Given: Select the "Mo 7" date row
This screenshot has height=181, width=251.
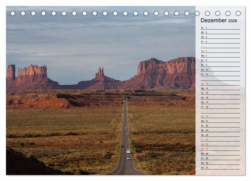Looking at the screenshot, I should coord(220,56).
